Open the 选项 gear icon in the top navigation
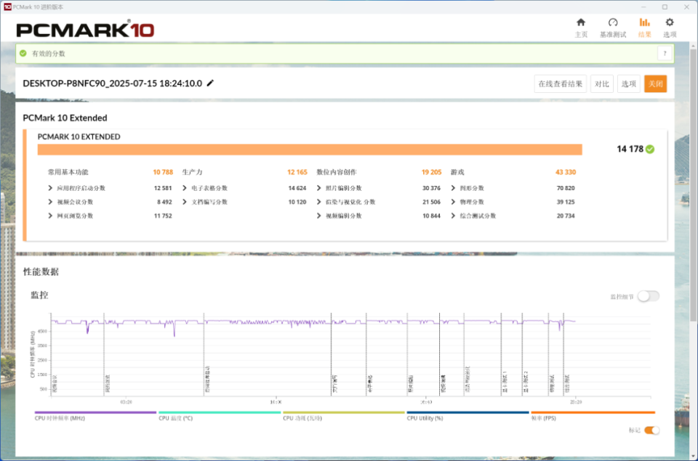698x461 pixels. coord(670,23)
